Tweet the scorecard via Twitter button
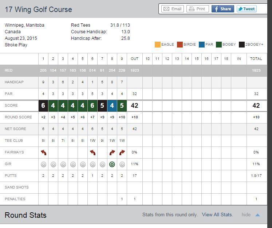 247,9
